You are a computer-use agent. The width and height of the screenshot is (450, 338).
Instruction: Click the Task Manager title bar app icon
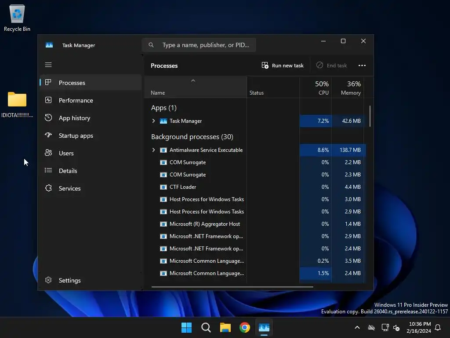49,45
